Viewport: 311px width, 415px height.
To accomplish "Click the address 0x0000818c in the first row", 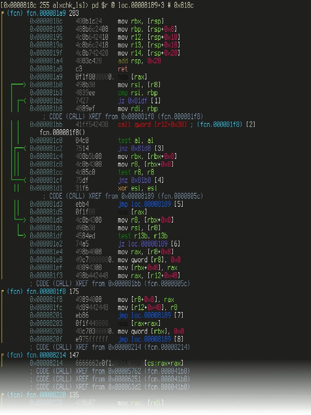I will coord(46,21).
